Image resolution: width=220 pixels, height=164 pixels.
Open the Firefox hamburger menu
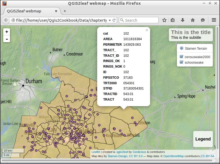coord(214,20)
